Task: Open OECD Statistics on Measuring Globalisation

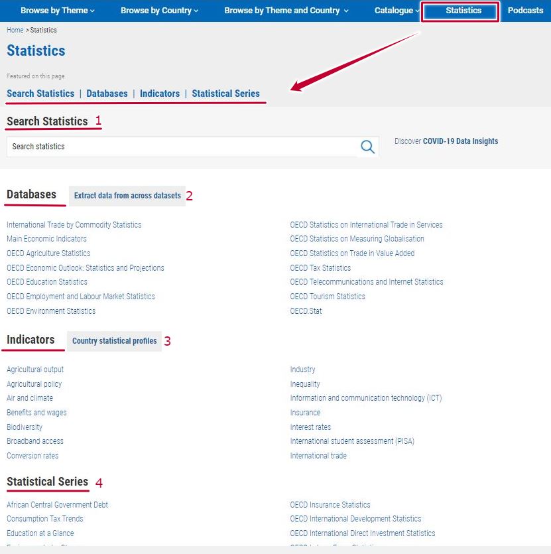Action: click(357, 239)
